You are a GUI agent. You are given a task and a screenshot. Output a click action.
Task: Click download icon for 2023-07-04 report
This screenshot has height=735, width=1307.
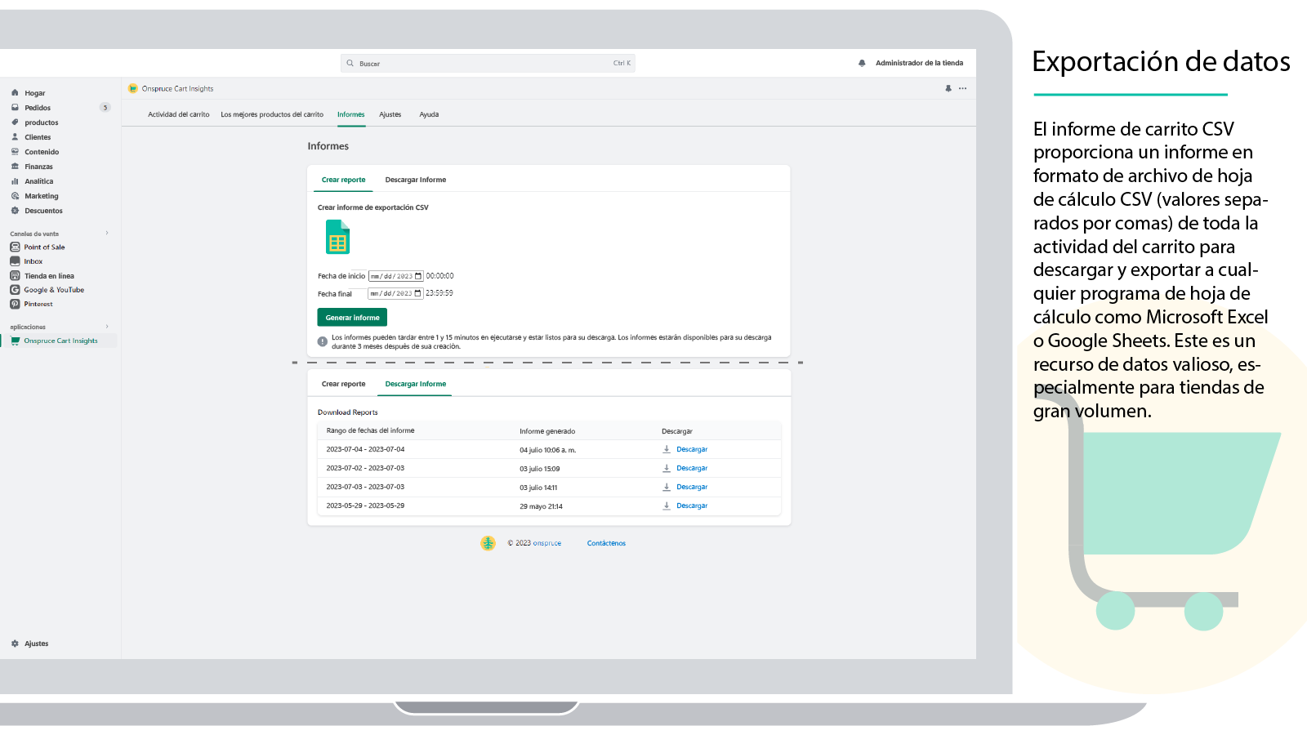pyautogui.click(x=667, y=449)
